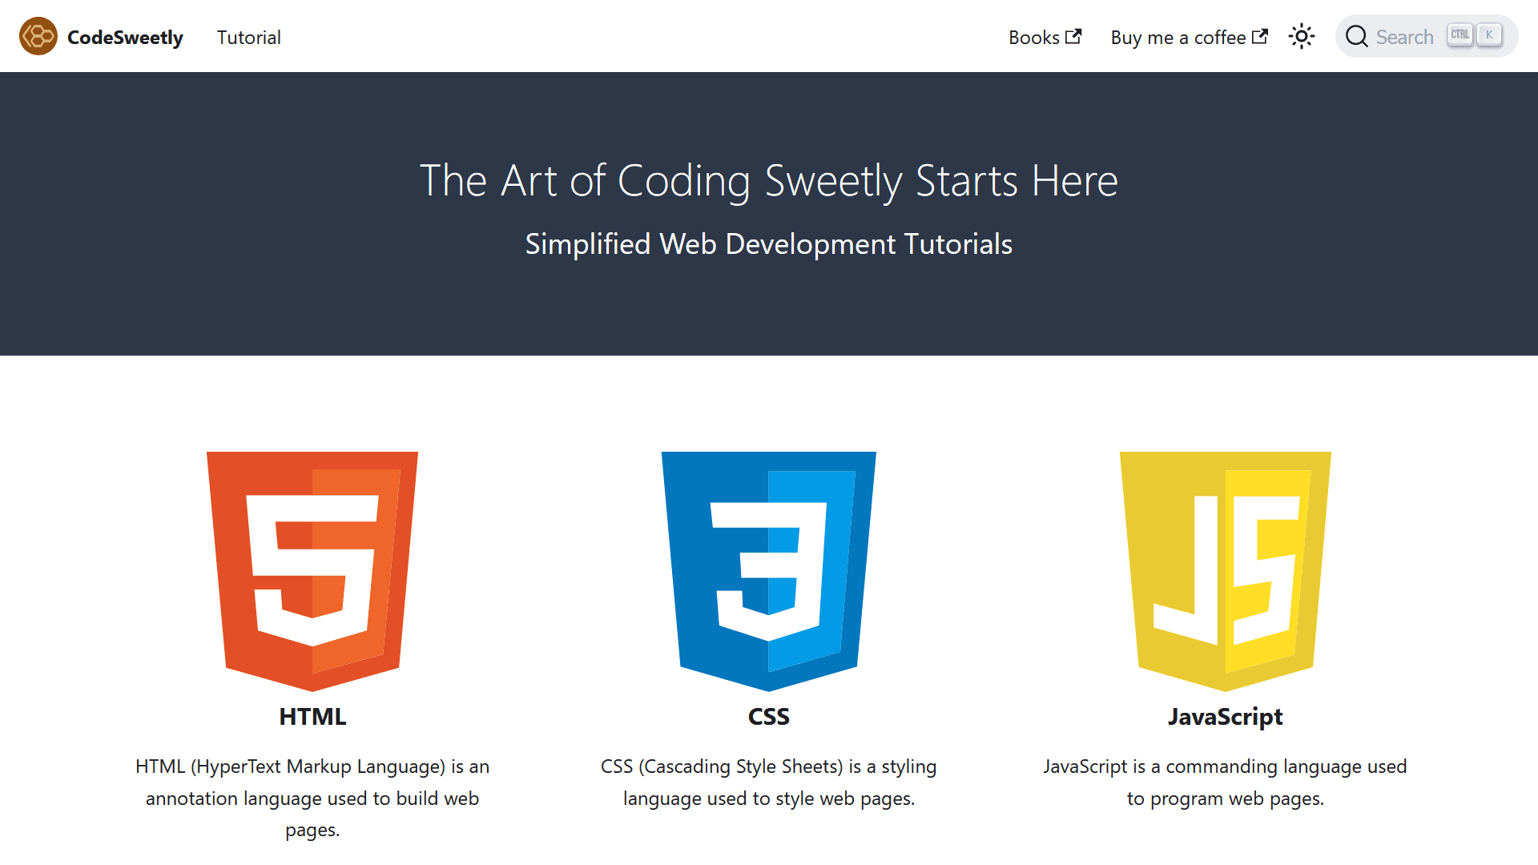
Task: Open the Buy me a coffee link
Action: [x=1189, y=38]
